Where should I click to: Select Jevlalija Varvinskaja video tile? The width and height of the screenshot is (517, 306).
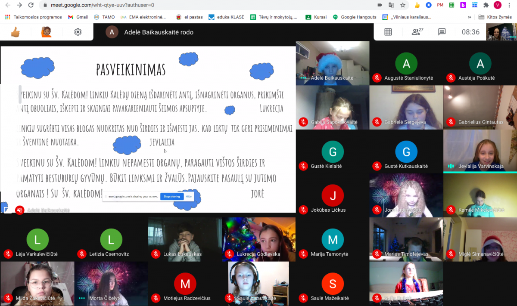coord(480,151)
